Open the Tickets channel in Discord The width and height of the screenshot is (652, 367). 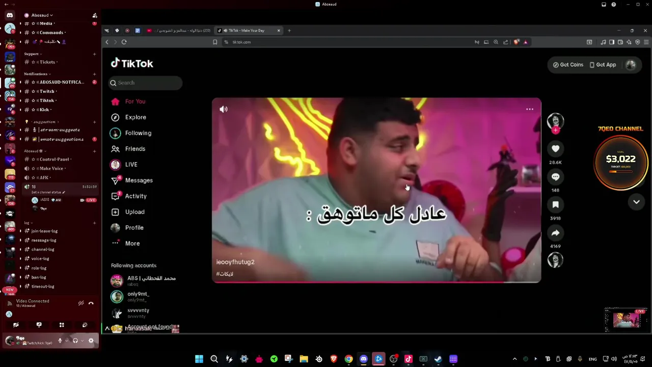47,63
